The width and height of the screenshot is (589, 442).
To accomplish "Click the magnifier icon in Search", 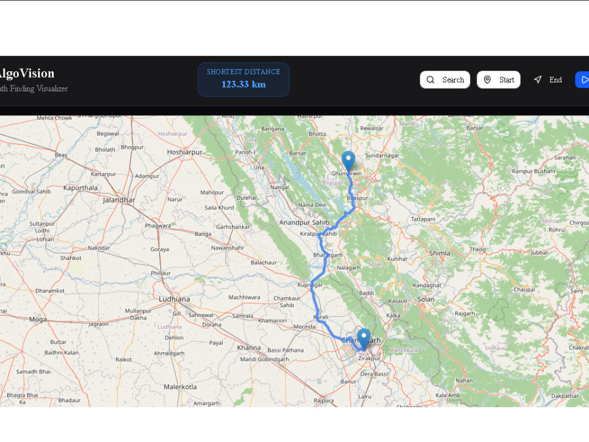I will point(431,80).
